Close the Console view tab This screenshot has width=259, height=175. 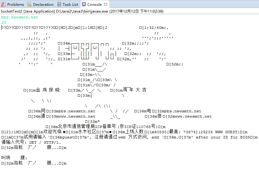tap(106, 4)
